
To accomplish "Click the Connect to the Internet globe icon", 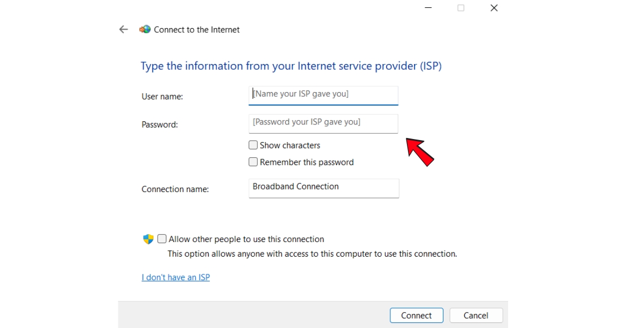I will coord(145,30).
